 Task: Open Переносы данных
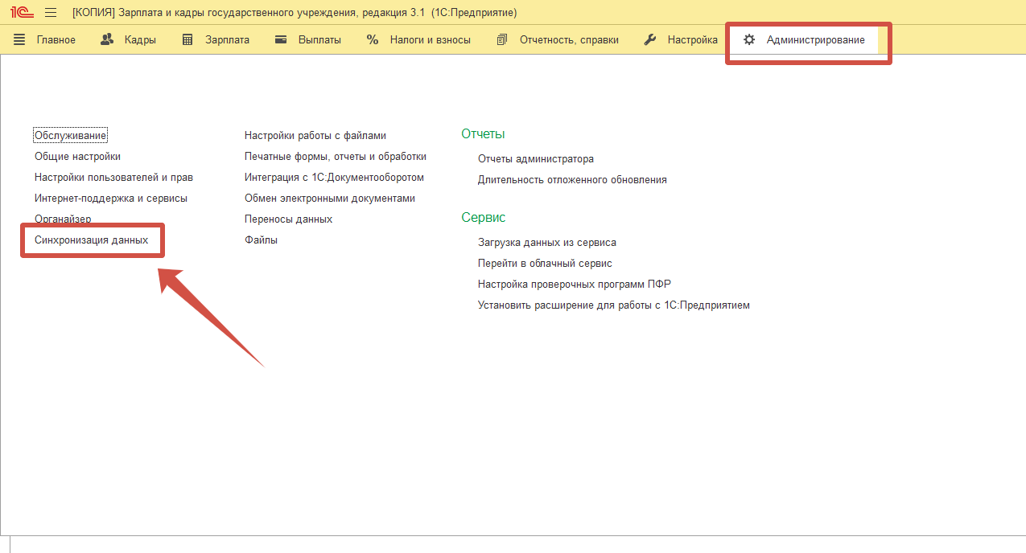click(288, 219)
